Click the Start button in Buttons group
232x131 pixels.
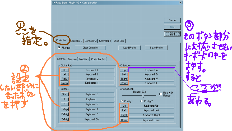coord(65,94)
